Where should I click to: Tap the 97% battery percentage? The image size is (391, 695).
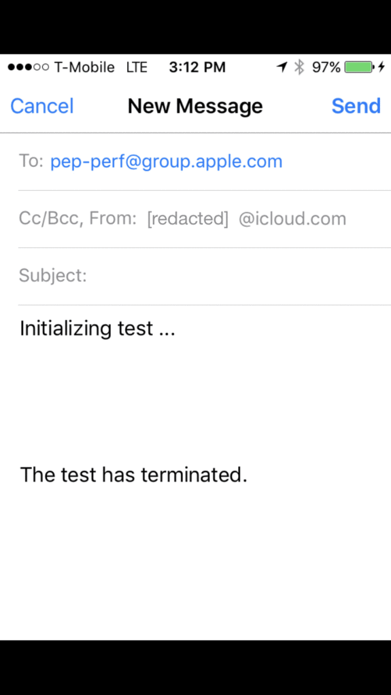pos(326,67)
